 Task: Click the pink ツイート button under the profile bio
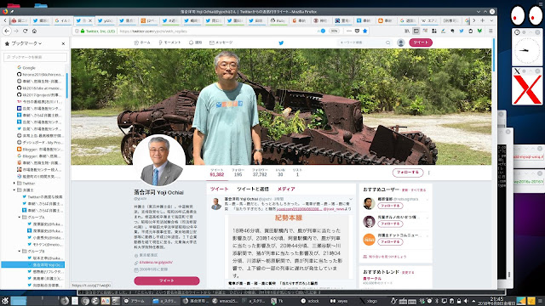167,280
